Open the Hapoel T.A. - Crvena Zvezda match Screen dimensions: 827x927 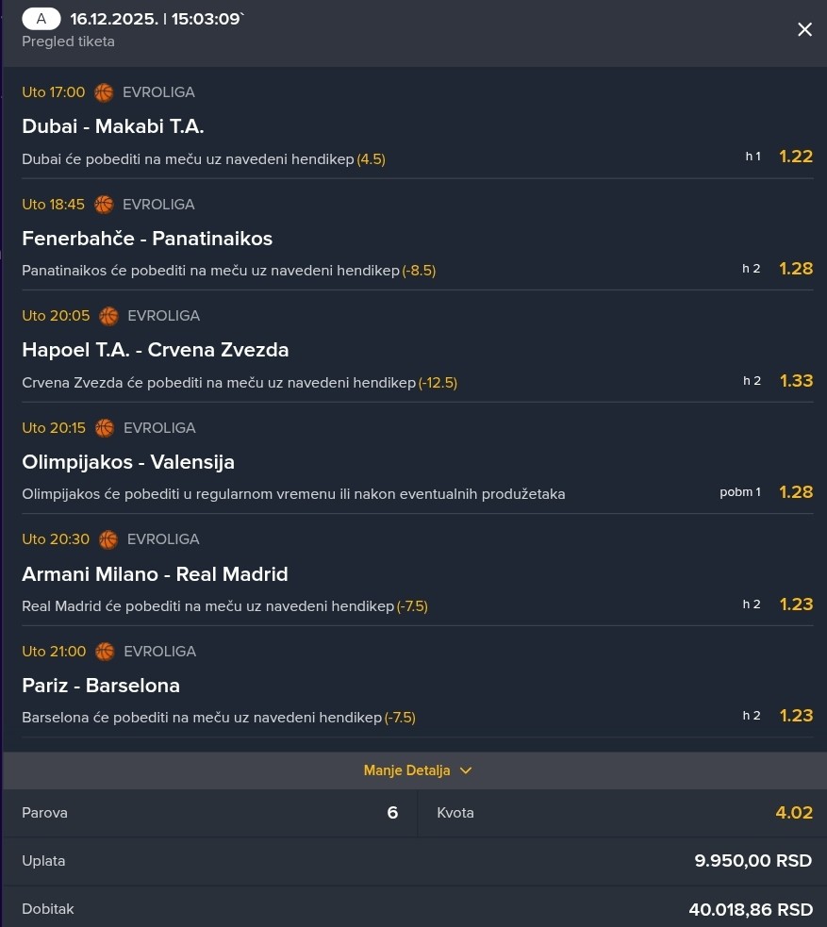point(156,350)
